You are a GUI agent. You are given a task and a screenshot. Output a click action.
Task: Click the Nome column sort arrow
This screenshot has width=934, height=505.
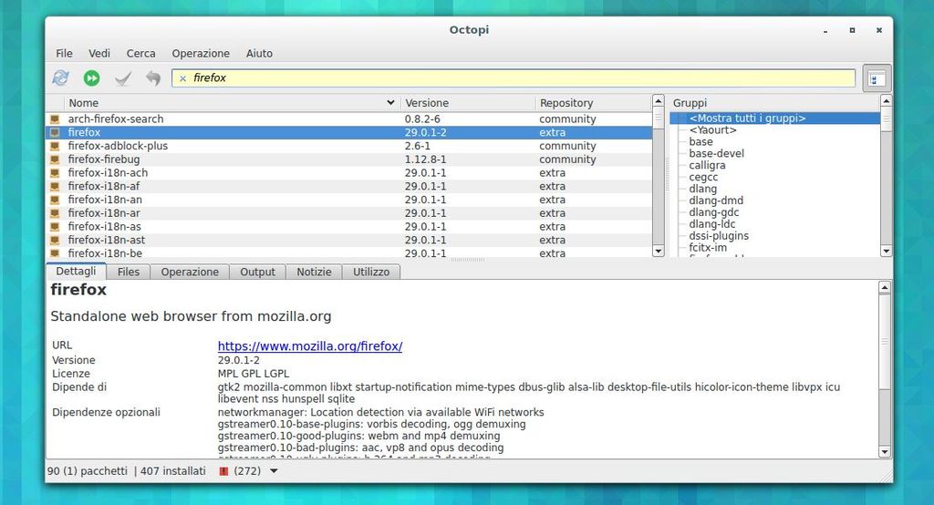click(390, 103)
